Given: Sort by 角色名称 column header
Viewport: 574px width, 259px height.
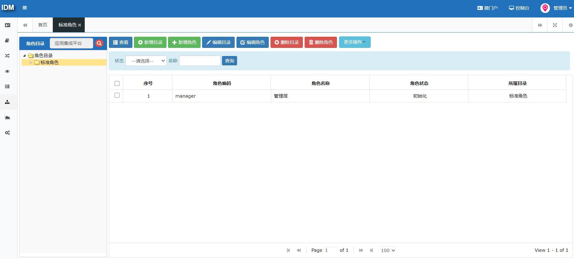Looking at the screenshot, I should click(x=320, y=83).
